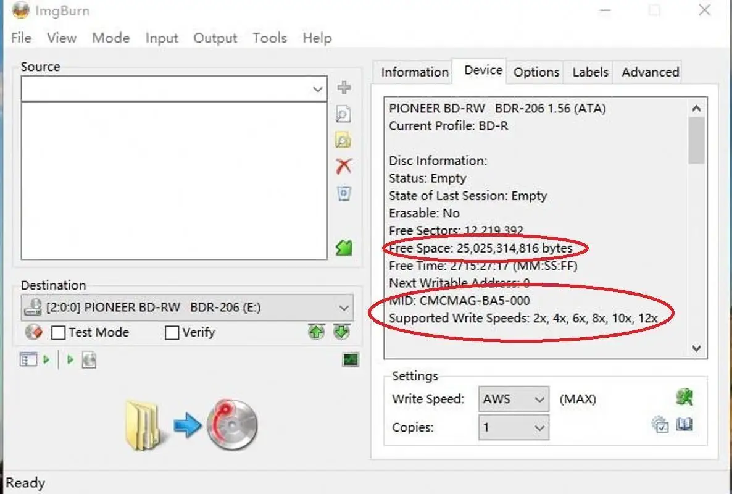Screen dimensions: 732x494
Task: Switch to the Options tab
Action: click(536, 72)
